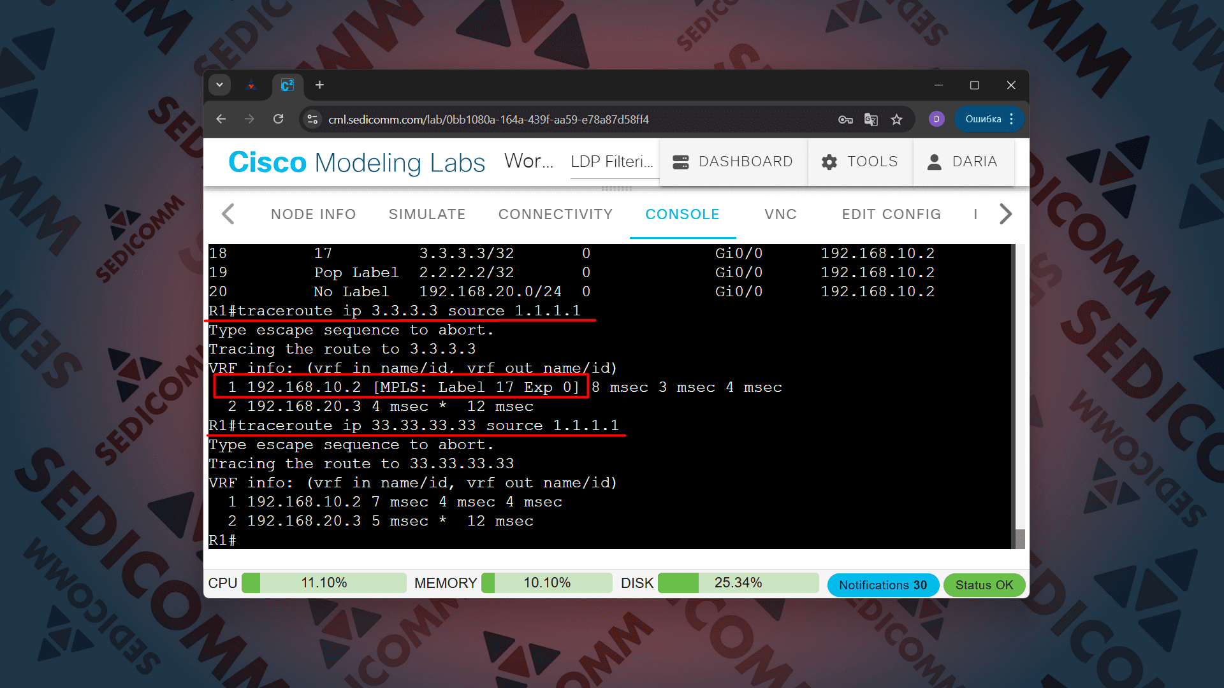Click the dashboard server icon
The image size is (1224, 688).
point(681,162)
